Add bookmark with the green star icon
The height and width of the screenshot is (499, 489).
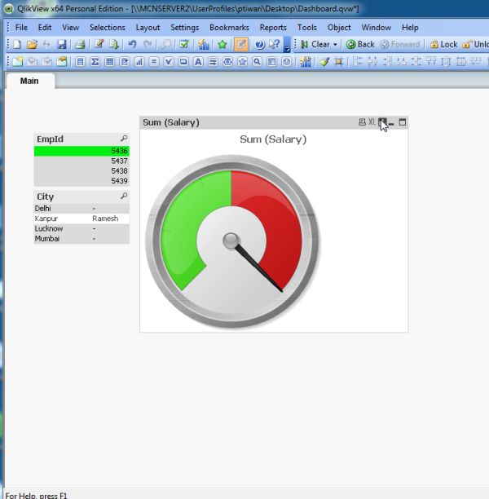pos(222,44)
